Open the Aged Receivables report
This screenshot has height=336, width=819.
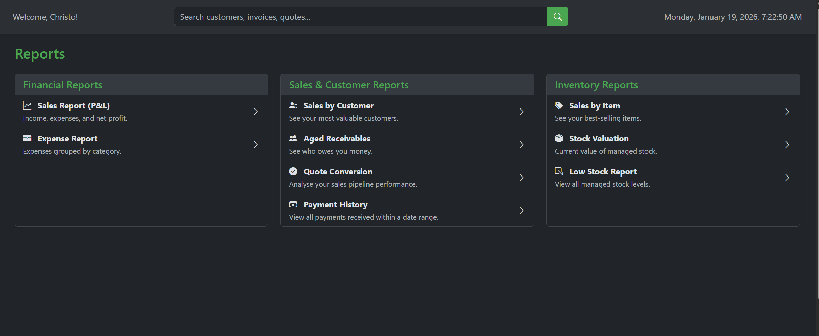pyautogui.click(x=337, y=139)
